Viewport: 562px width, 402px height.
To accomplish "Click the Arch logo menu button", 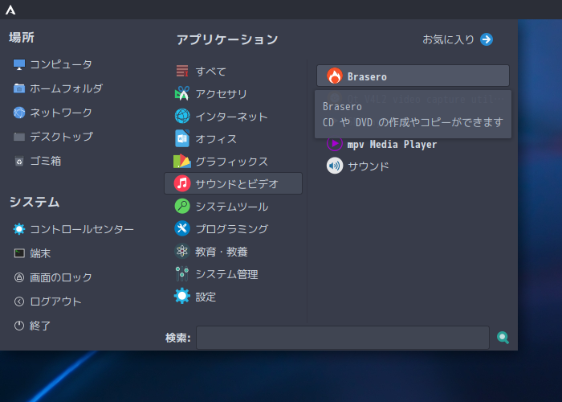I will (x=10, y=10).
